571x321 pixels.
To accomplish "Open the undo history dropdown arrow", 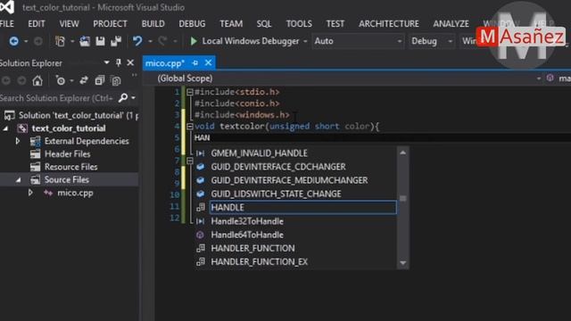I will [150, 42].
